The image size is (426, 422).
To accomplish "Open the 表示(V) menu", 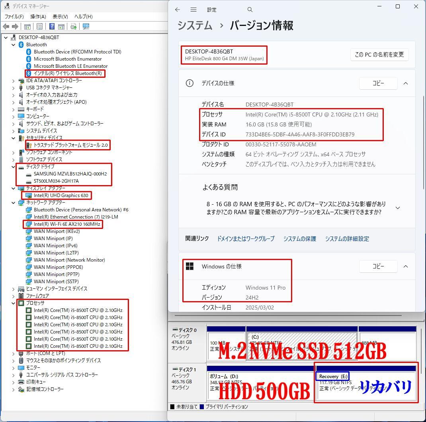I will [x=60, y=16].
